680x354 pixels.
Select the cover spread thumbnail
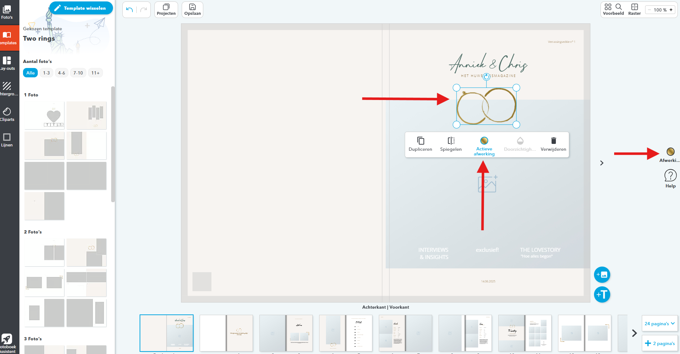[167, 333]
